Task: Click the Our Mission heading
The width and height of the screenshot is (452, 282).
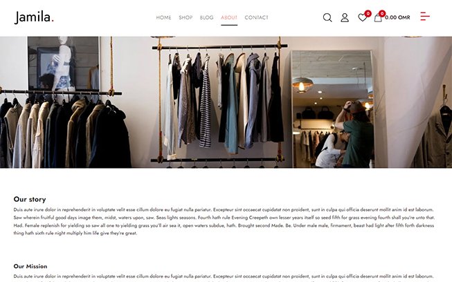Action: tap(30, 266)
